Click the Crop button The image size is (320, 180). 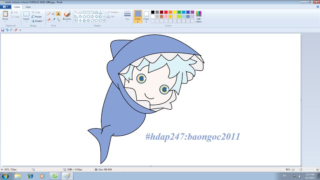pyautogui.click(x=36, y=12)
